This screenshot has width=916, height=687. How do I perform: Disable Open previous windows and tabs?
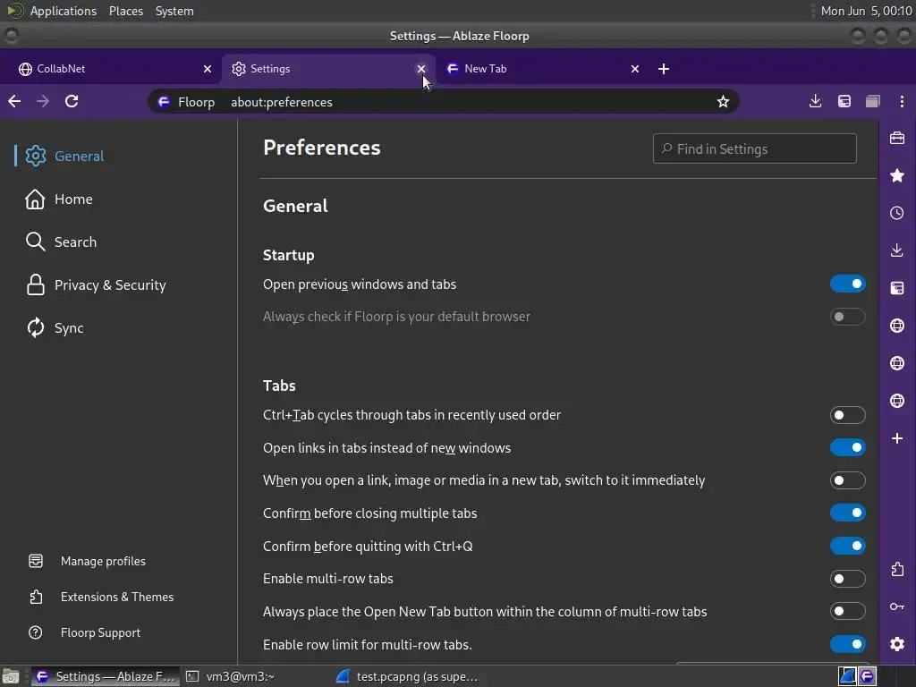click(x=847, y=284)
